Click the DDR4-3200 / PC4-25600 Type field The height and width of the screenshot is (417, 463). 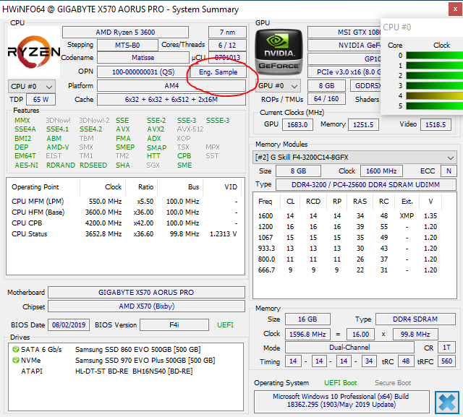point(365,184)
